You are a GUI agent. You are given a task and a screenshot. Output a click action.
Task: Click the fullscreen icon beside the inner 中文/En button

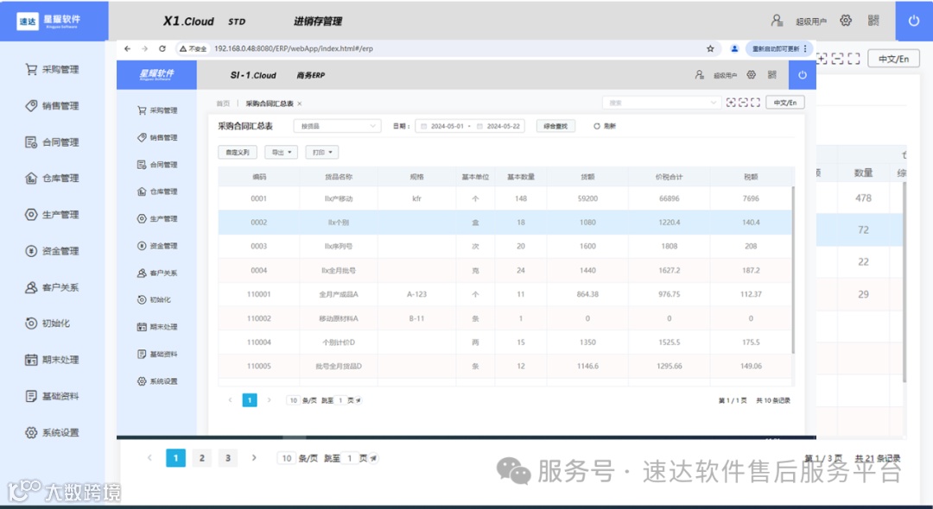tap(755, 103)
